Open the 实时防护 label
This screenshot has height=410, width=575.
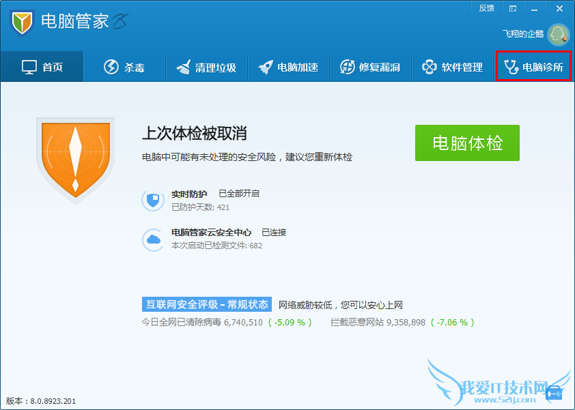189,194
